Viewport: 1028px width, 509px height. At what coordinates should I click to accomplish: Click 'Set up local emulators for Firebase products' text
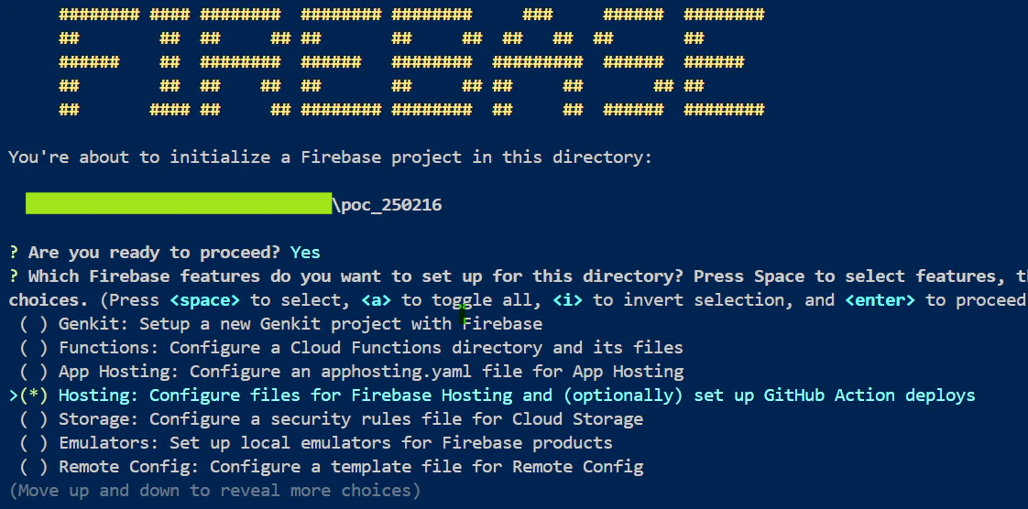[x=390, y=443]
